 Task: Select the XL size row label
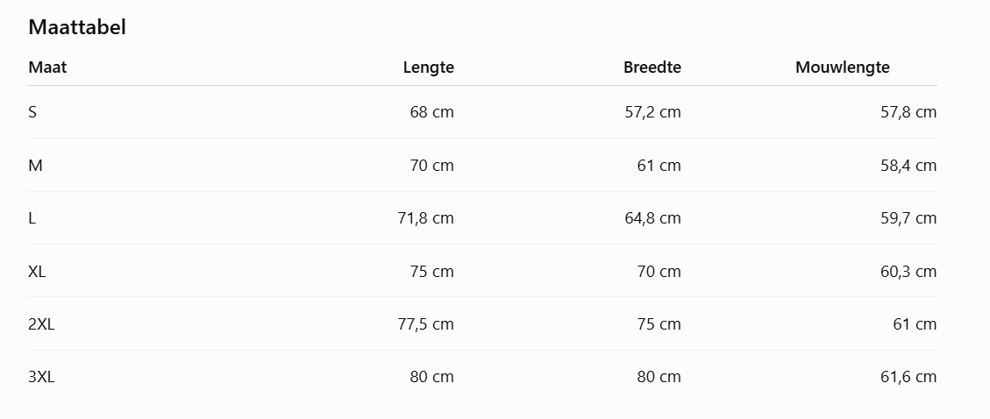pyautogui.click(x=37, y=272)
